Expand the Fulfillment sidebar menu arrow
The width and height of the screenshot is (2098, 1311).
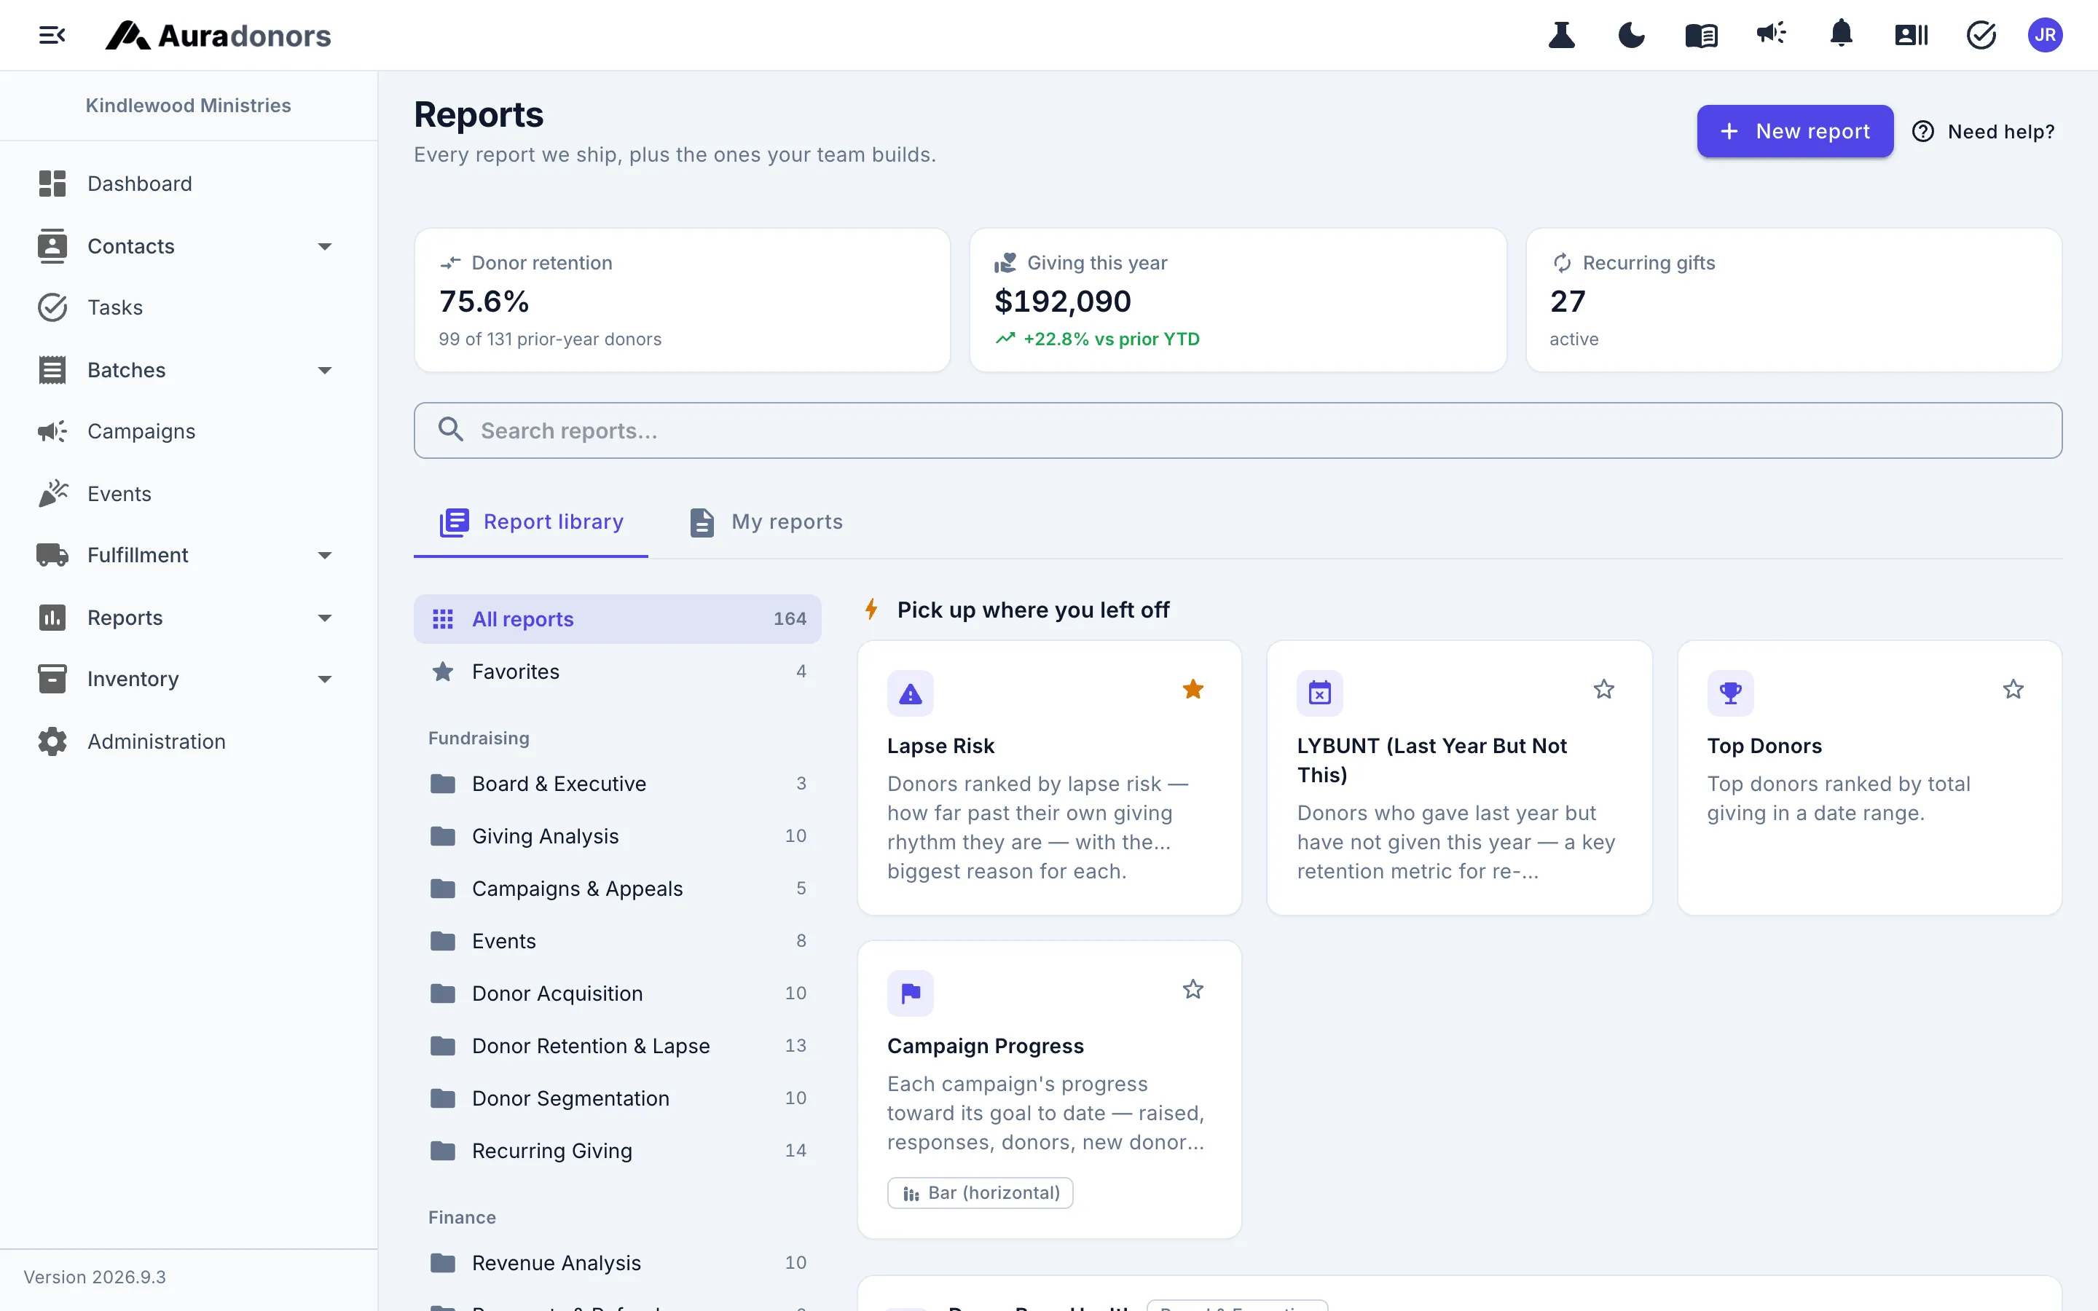pyautogui.click(x=325, y=556)
